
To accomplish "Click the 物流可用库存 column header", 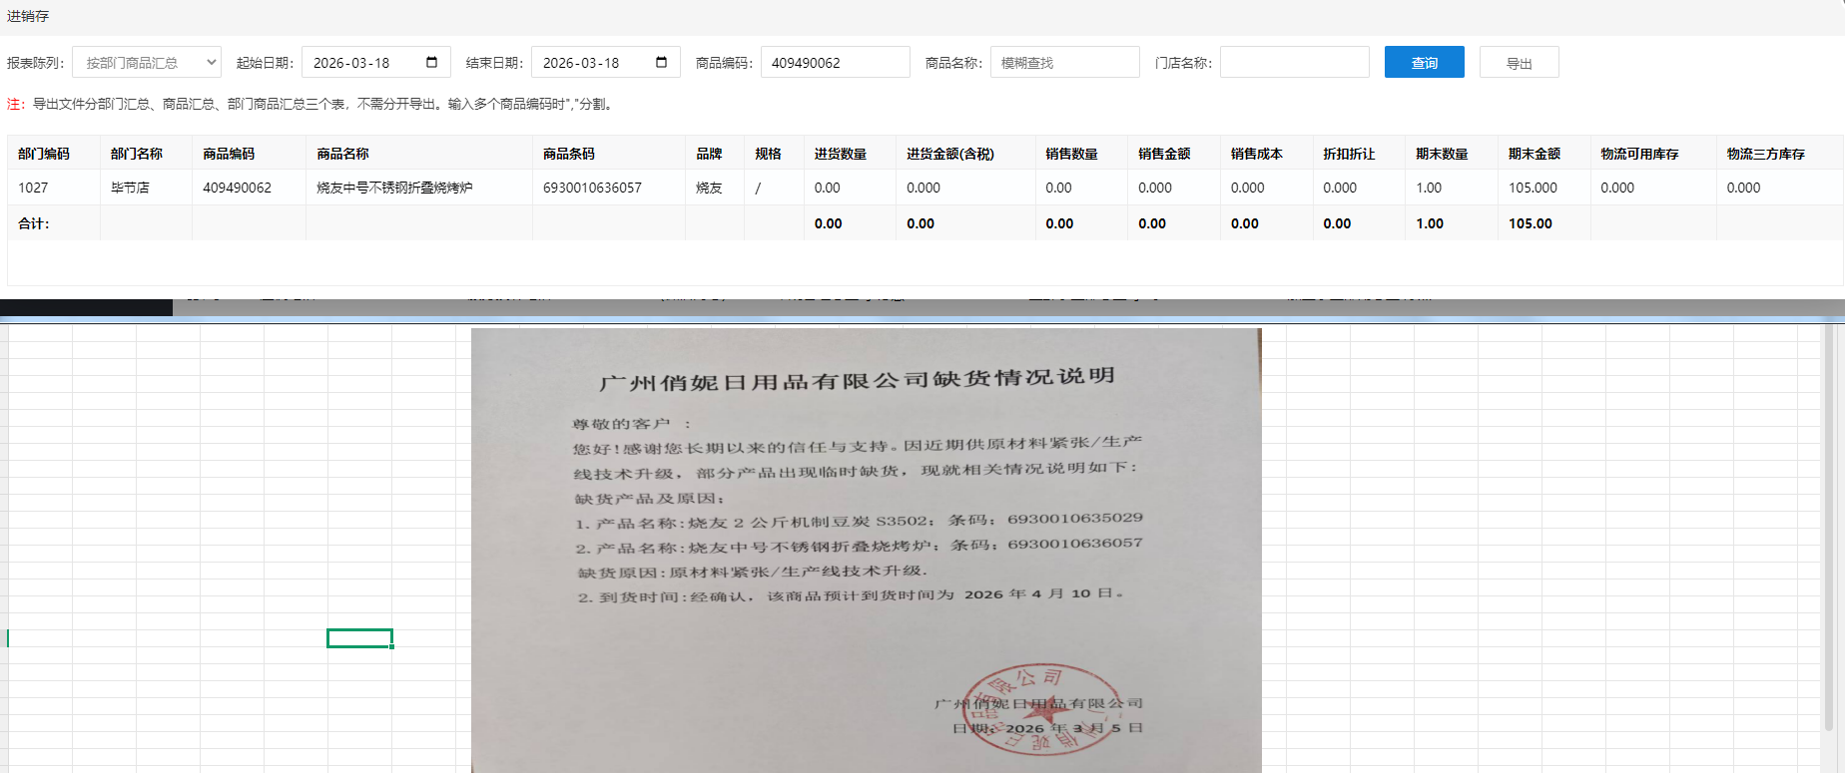I will pyautogui.click(x=1639, y=154).
